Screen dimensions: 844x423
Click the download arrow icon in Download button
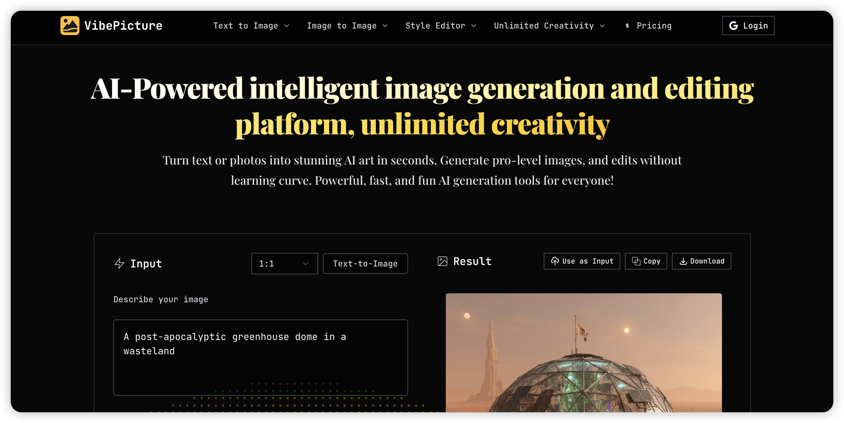[x=684, y=261]
